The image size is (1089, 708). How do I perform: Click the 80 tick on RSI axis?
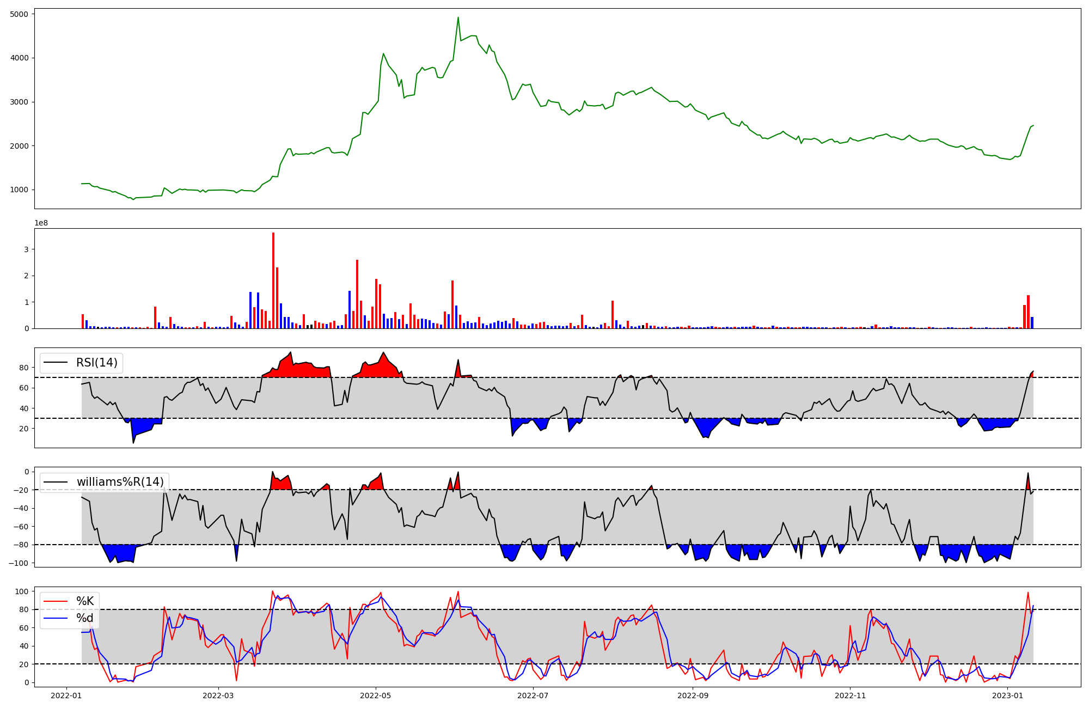click(x=23, y=368)
